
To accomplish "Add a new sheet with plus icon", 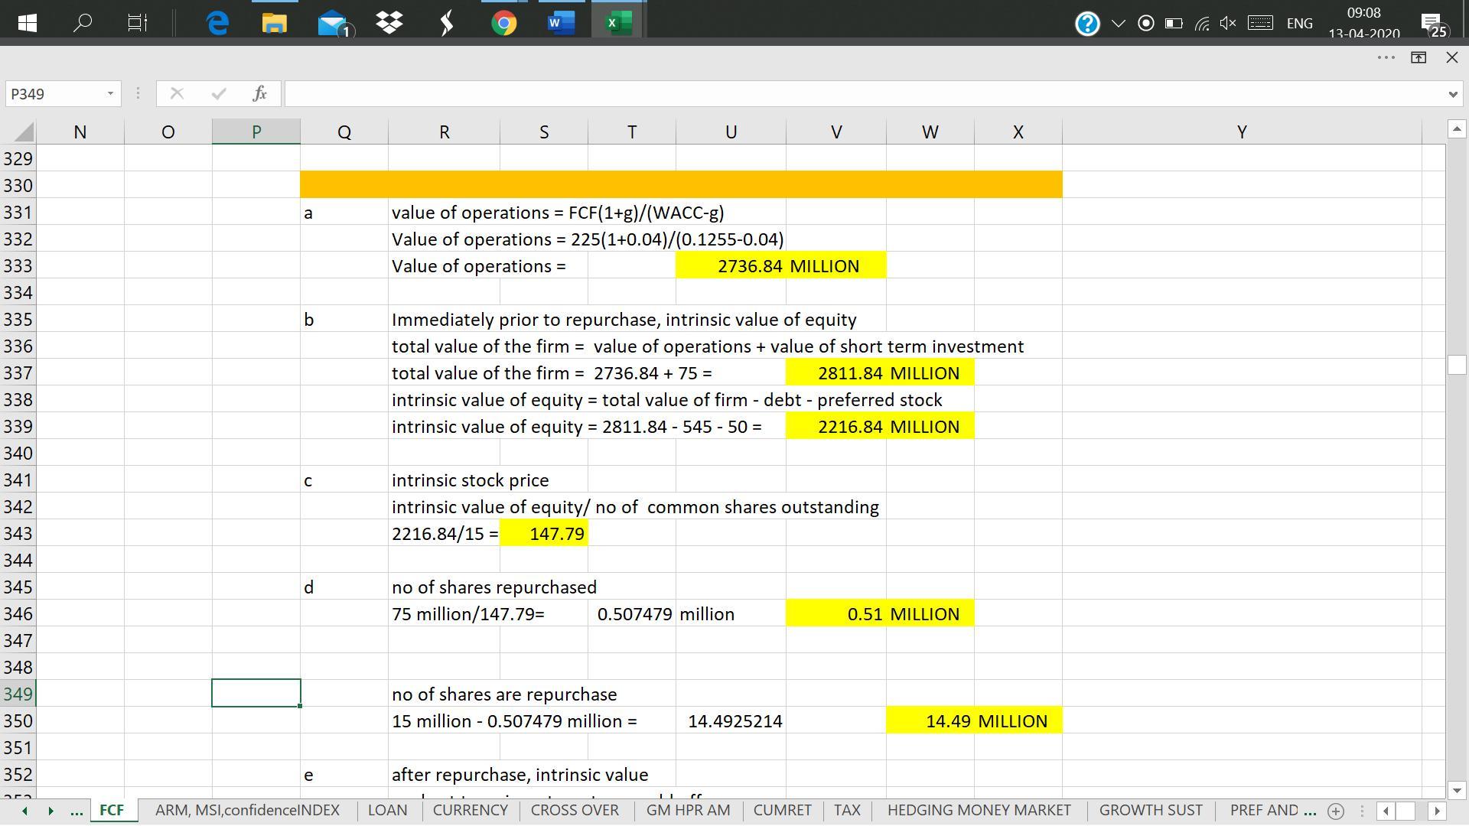I will (x=1336, y=811).
